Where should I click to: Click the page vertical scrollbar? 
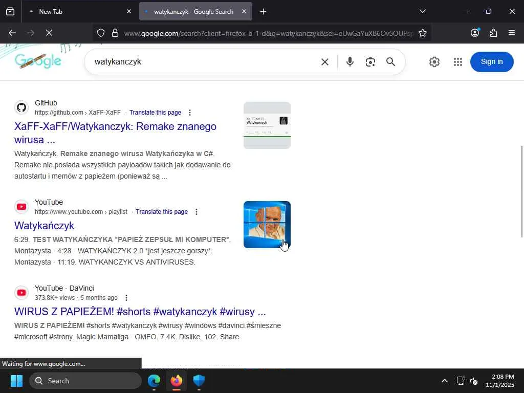[522, 192]
